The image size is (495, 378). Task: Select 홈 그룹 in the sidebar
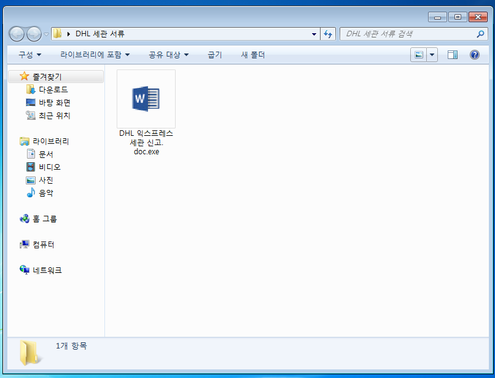[44, 219]
